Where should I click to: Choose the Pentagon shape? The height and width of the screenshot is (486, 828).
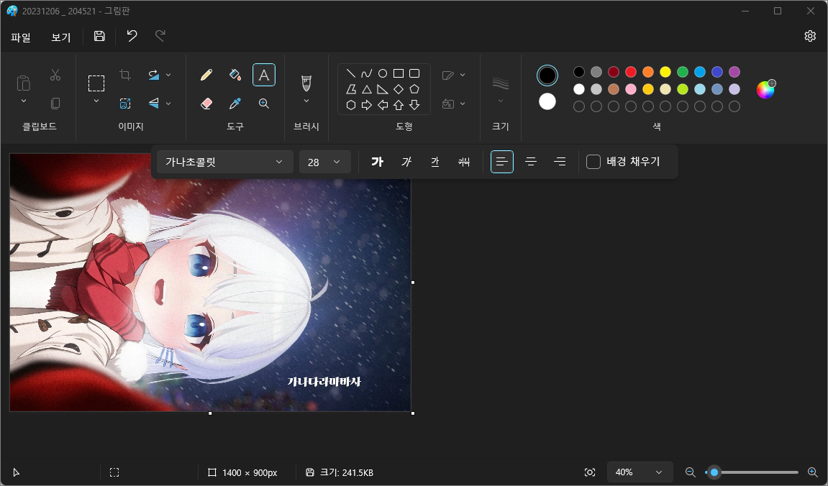point(414,89)
